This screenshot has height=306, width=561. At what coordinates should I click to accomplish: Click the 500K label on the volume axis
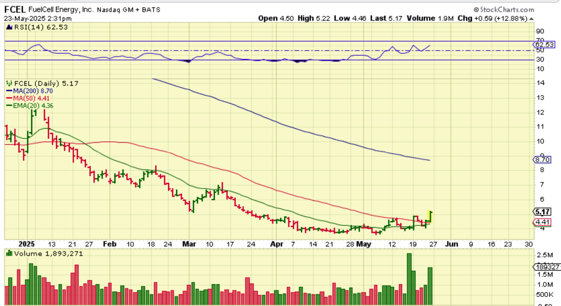point(545,295)
